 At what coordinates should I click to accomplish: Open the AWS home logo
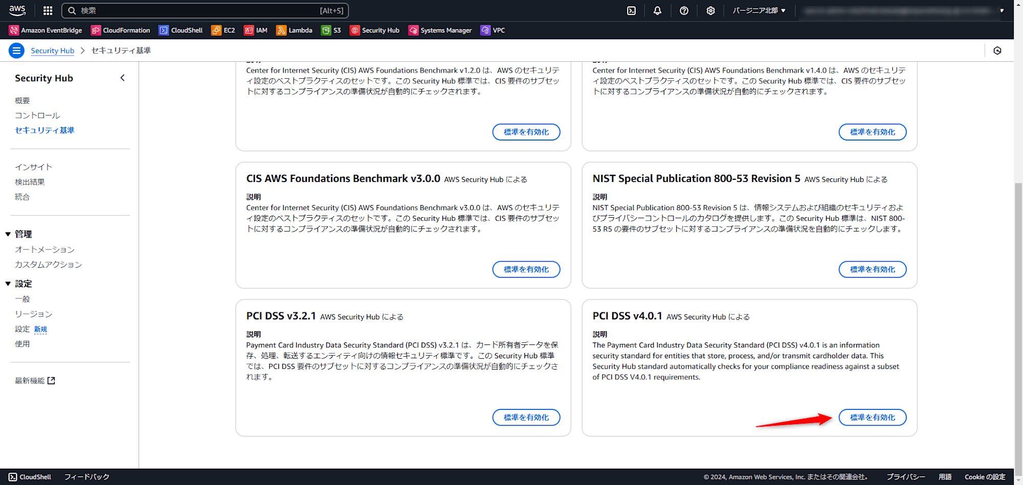17,10
